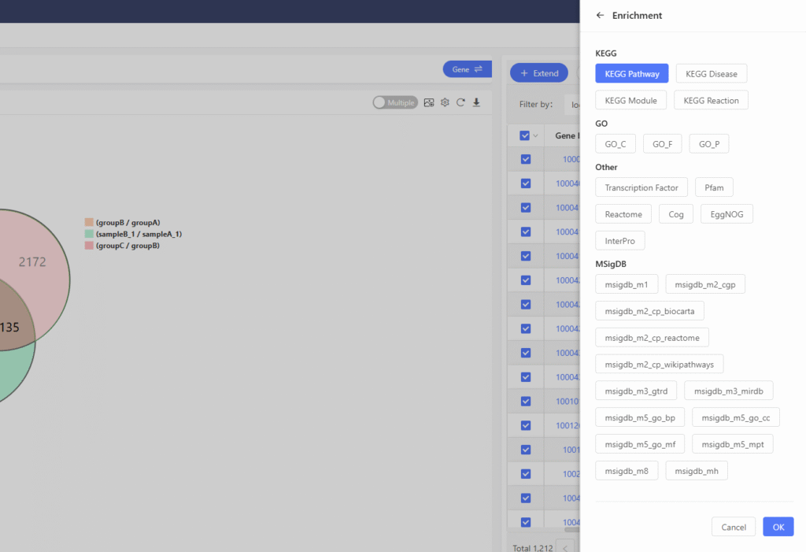
Task: Click the back arrow beside Enrichment
Action: [601, 16]
